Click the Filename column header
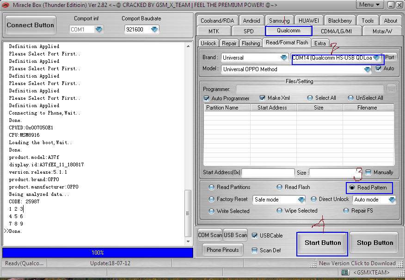The image size is (405, 280). [x=368, y=108]
